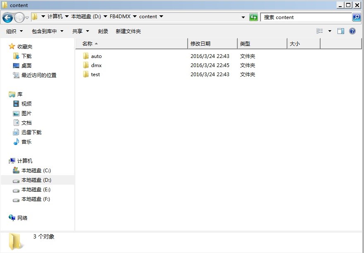
Task: Expand the 组织 (Organize) menu
Action: (x=14, y=31)
